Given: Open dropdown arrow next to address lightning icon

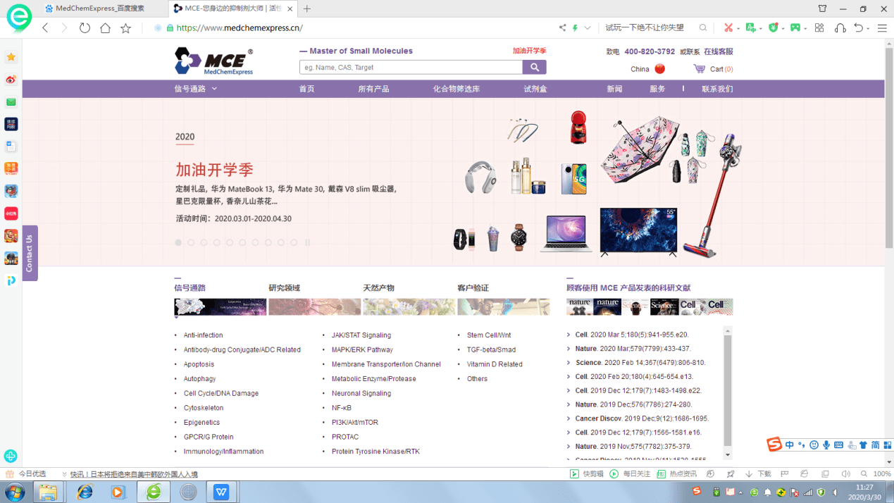Looking at the screenshot, I should click(x=588, y=28).
